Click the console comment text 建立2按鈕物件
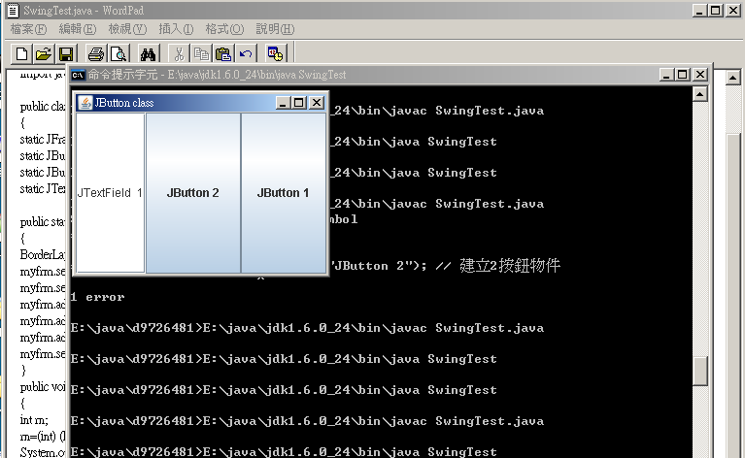The image size is (745, 458). click(x=510, y=265)
